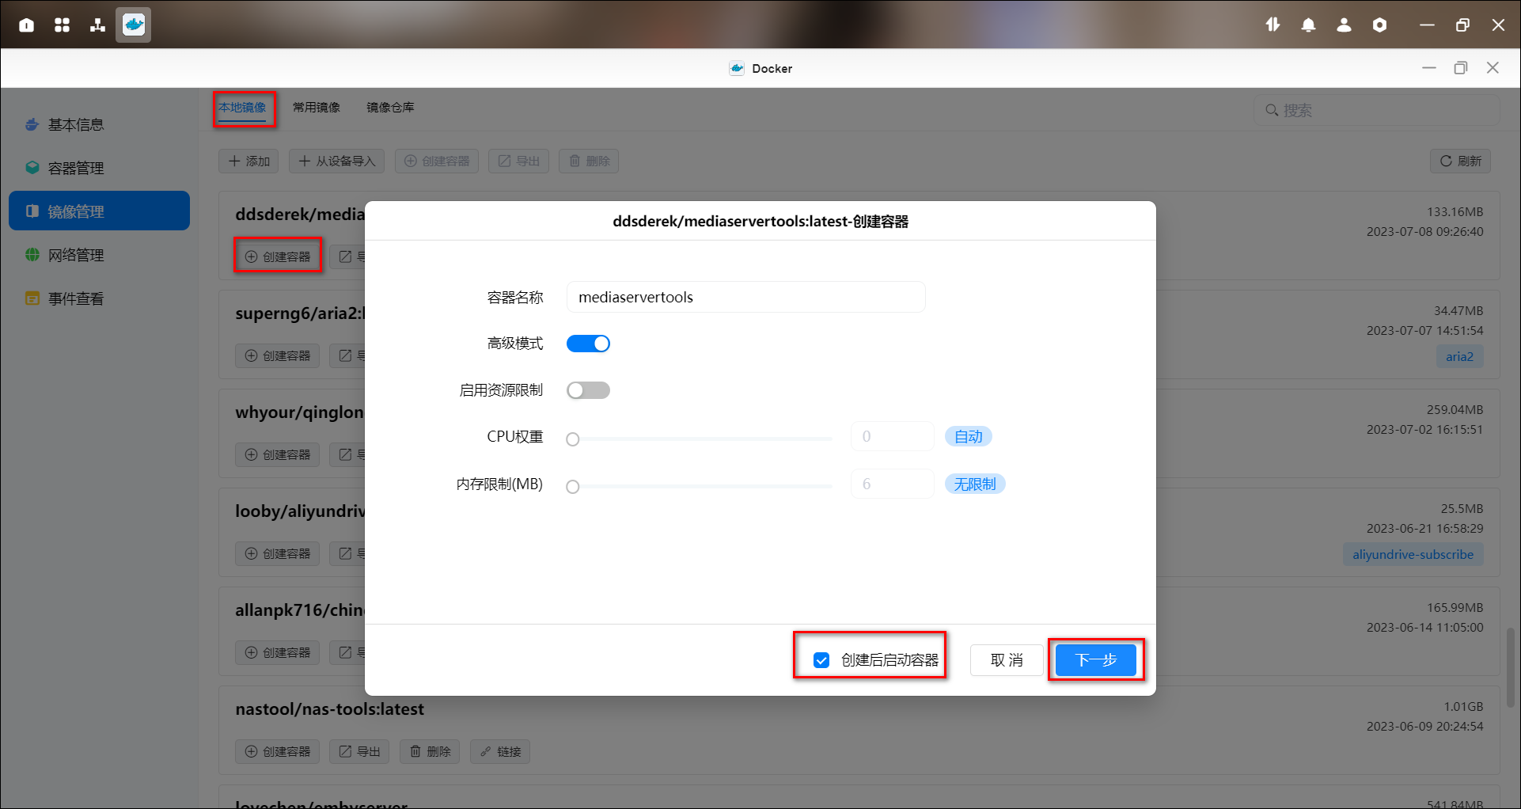The width and height of the screenshot is (1521, 809).
Task: Click the Docker icon in top taskbar
Action: (133, 25)
